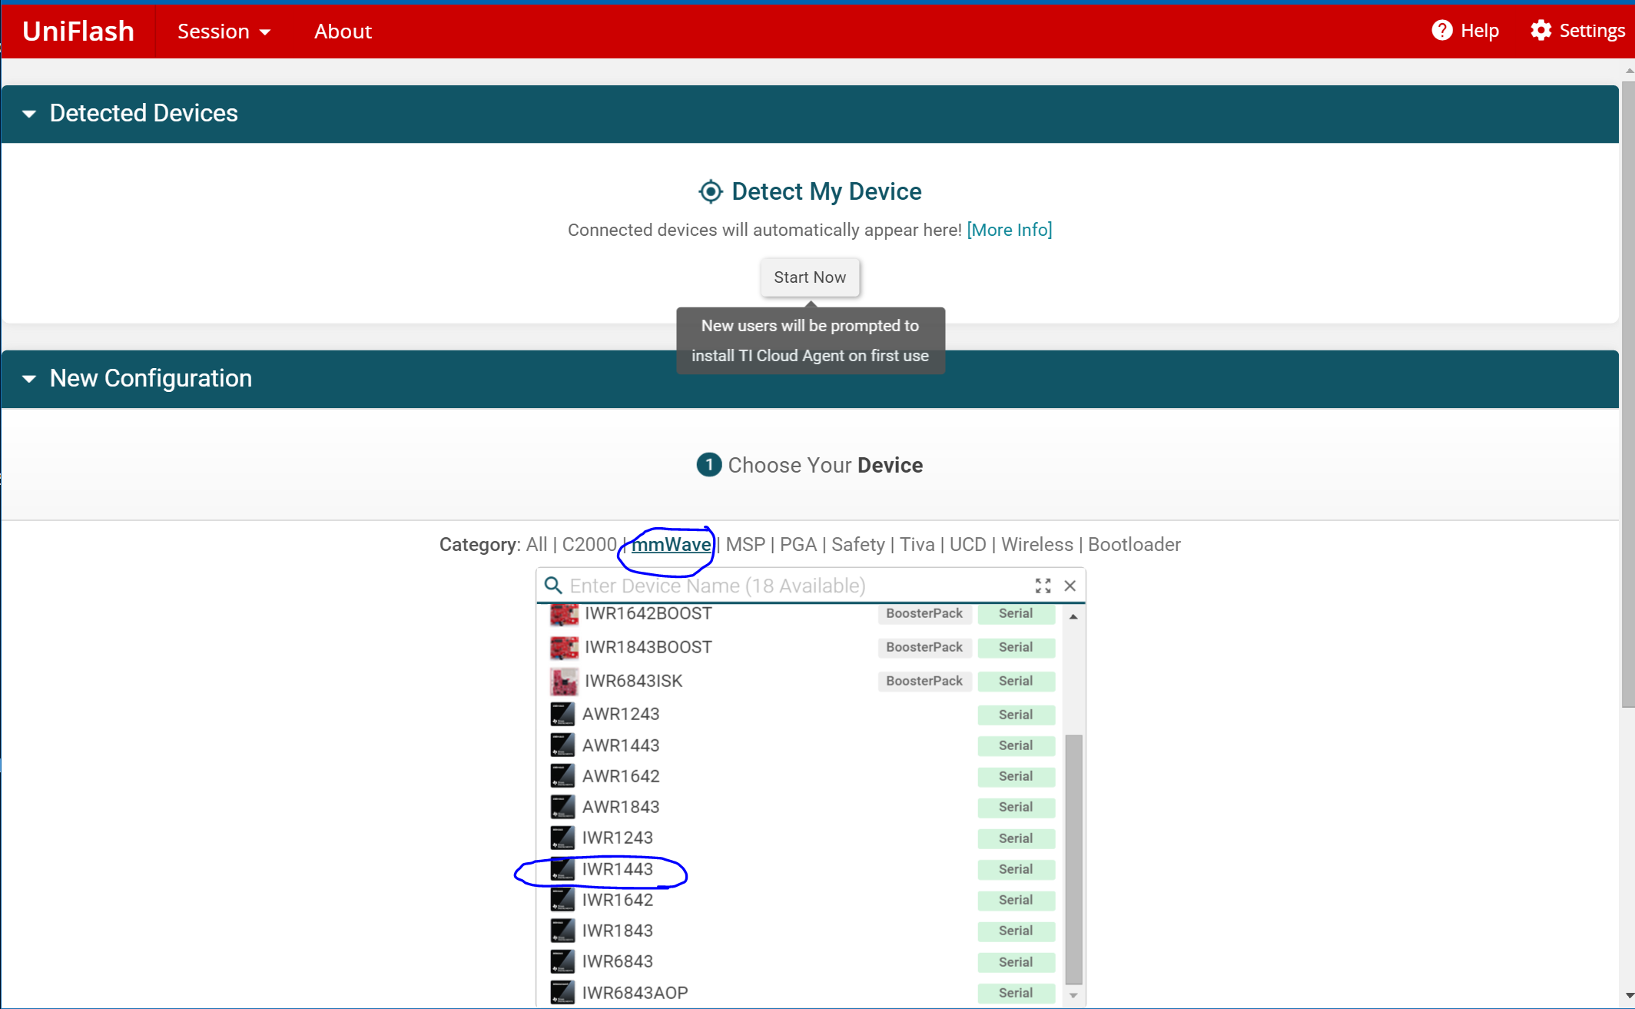Click the IWR1443 chip icon
1635x1009 pixels.
tap(562, 869)
